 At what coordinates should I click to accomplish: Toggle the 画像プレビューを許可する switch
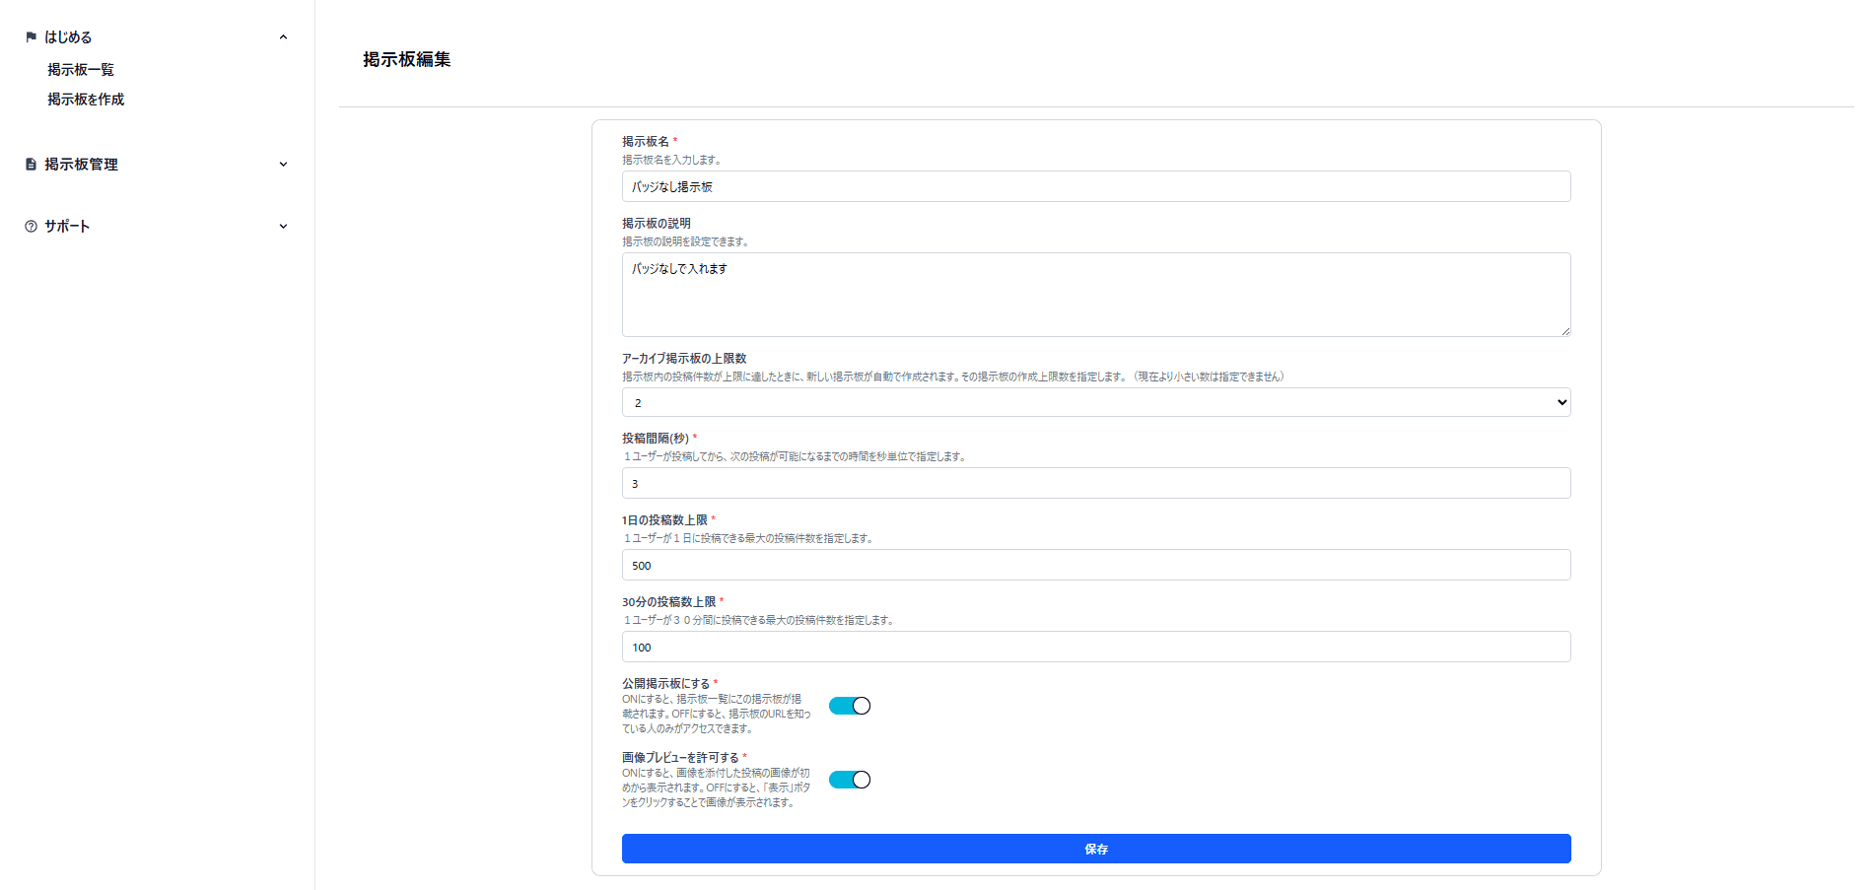coord(849,780)
